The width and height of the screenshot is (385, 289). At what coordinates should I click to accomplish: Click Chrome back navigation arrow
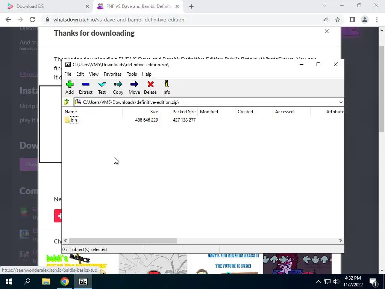coord(8,20)
